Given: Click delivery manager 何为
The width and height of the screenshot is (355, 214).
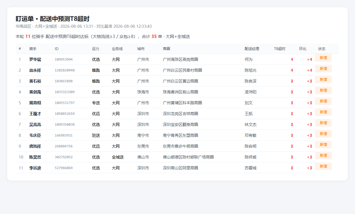Looking at the screenshot, I should coord(248,59).
